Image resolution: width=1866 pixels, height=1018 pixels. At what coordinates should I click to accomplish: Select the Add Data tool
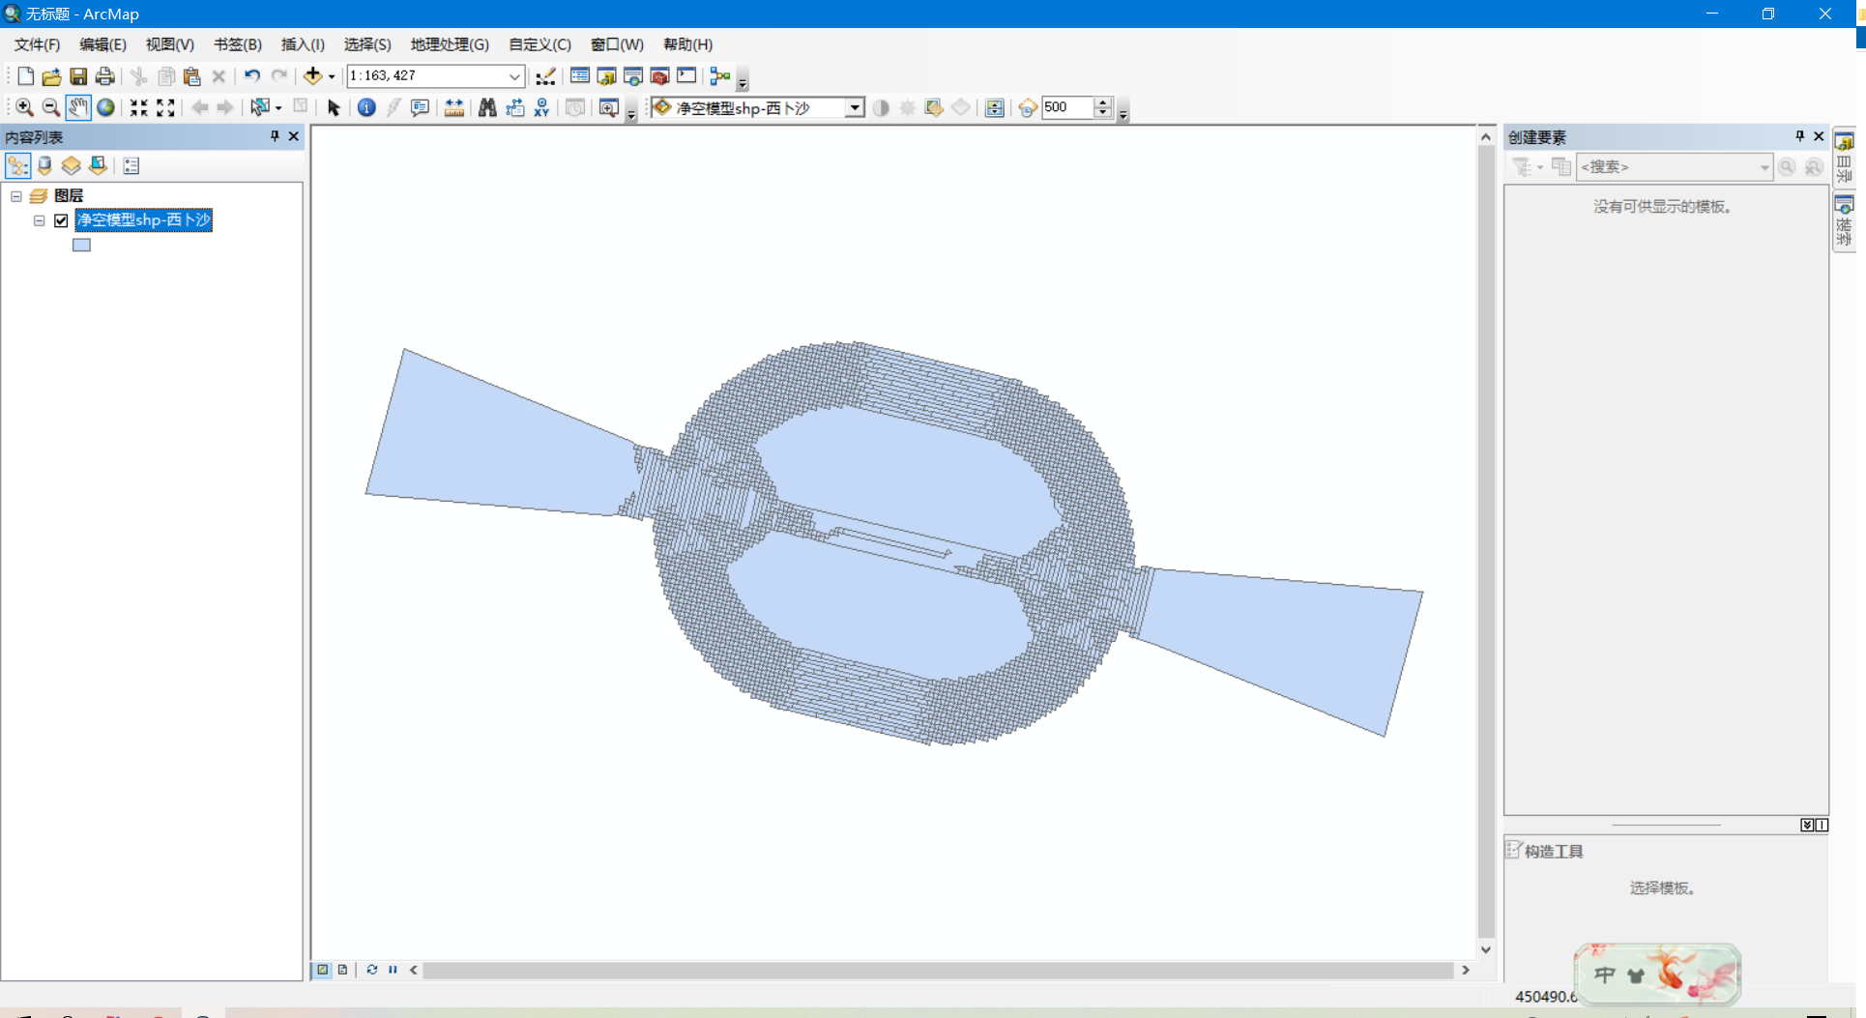coord(314,75)
